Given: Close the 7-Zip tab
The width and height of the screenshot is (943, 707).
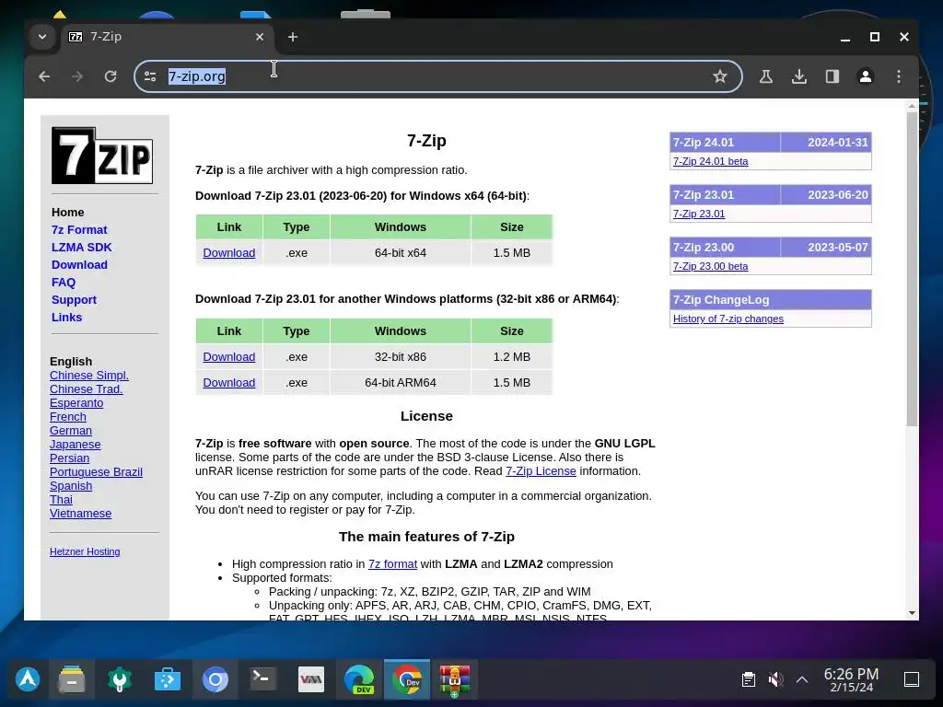Looking at the screenshot, I should [260, 37].
